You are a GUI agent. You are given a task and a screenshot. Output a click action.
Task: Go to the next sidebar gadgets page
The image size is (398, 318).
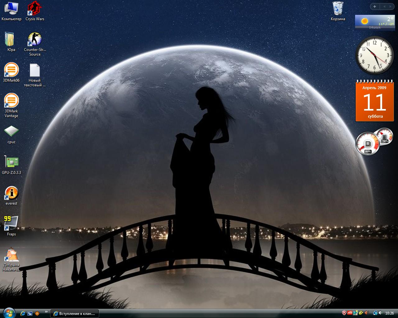pos(391,7)
